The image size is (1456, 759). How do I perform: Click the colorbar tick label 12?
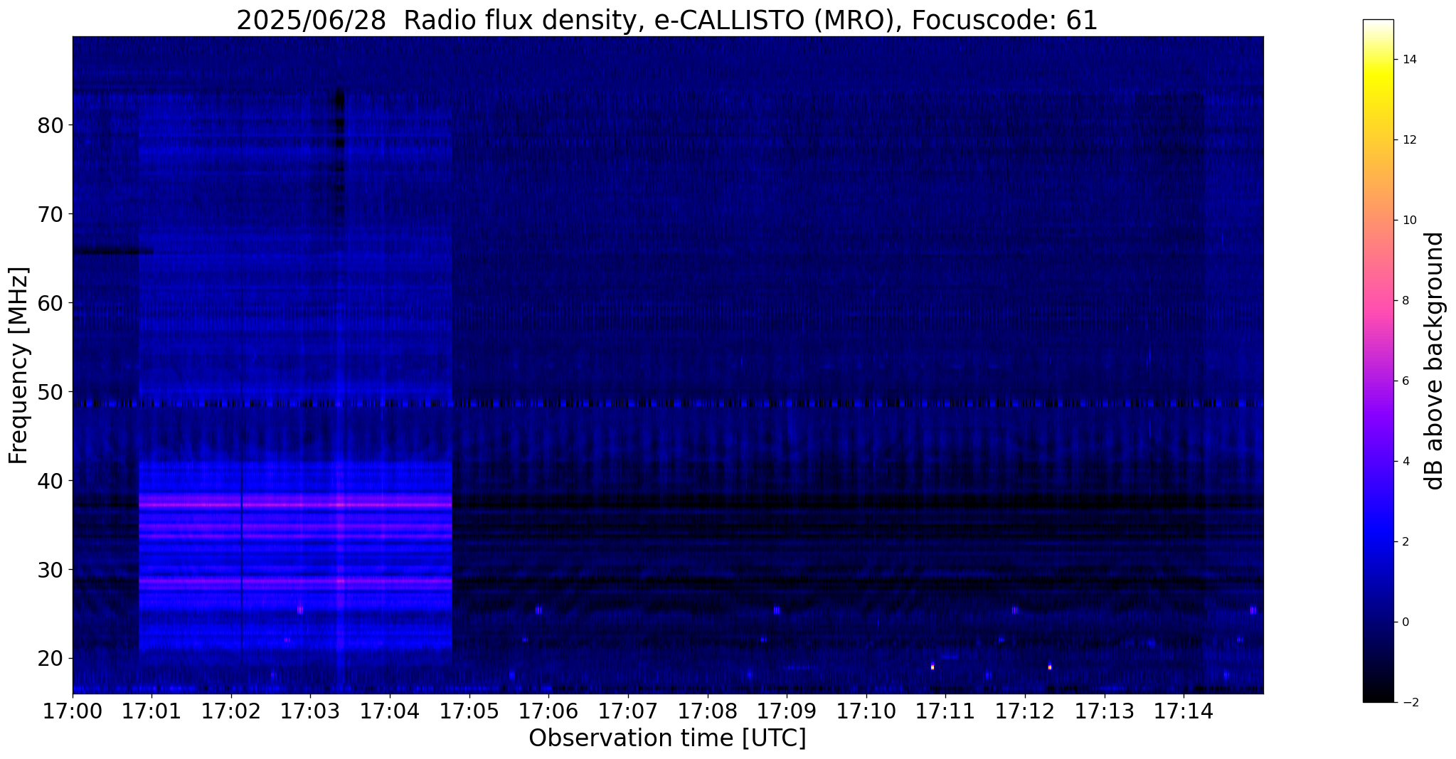1408,140
